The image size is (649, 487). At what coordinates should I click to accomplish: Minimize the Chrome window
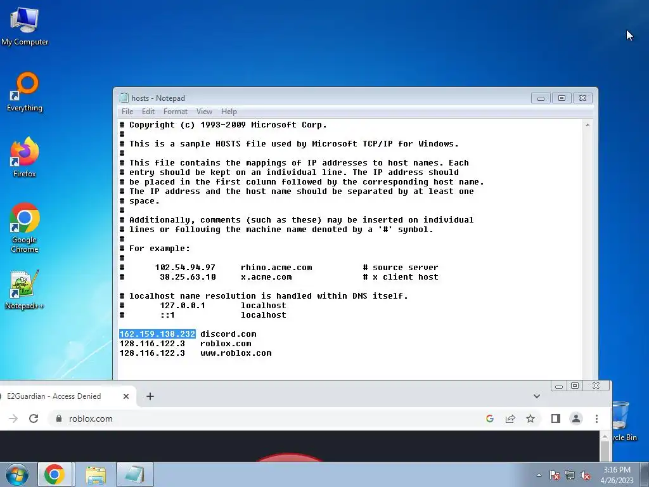559,386
